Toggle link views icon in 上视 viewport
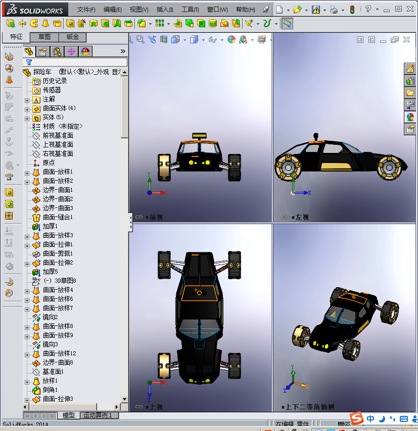The image size is (418, 431). coord(139,407)
